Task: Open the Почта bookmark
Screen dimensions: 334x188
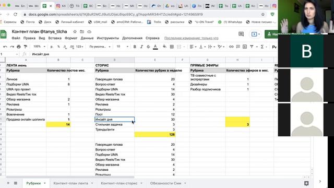Action: 28,22
